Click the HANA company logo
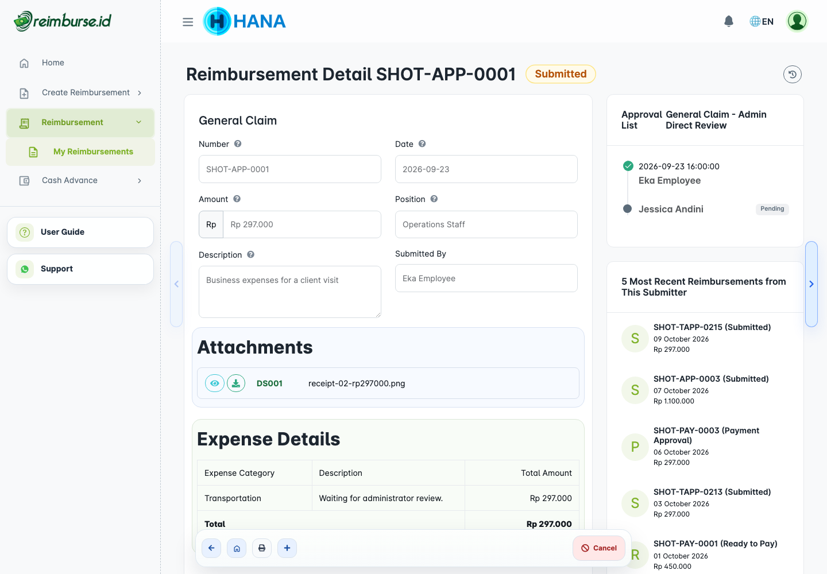The height and width of the screenshot is (574, 827). 244,21
